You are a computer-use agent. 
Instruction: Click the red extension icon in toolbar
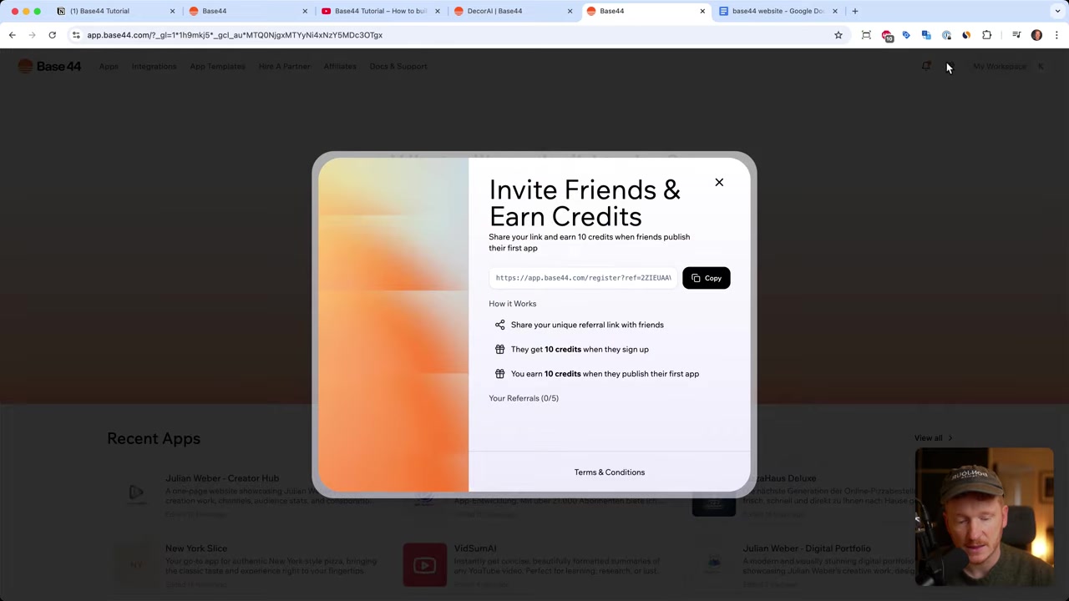tap(887, 35)
